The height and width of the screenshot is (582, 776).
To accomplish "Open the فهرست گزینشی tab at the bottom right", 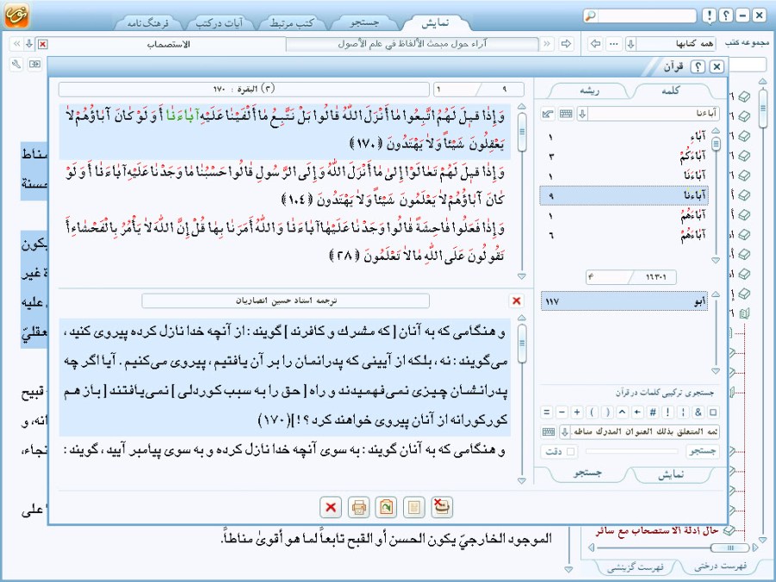I will (636, 567).
